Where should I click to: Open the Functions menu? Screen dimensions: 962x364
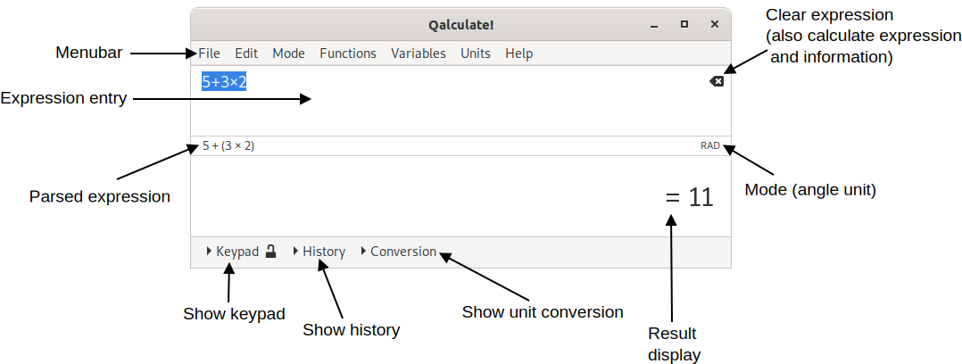point(348,54)
